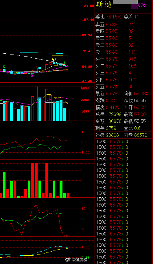Click the 5097 volume axis label

tap(85, 88)
